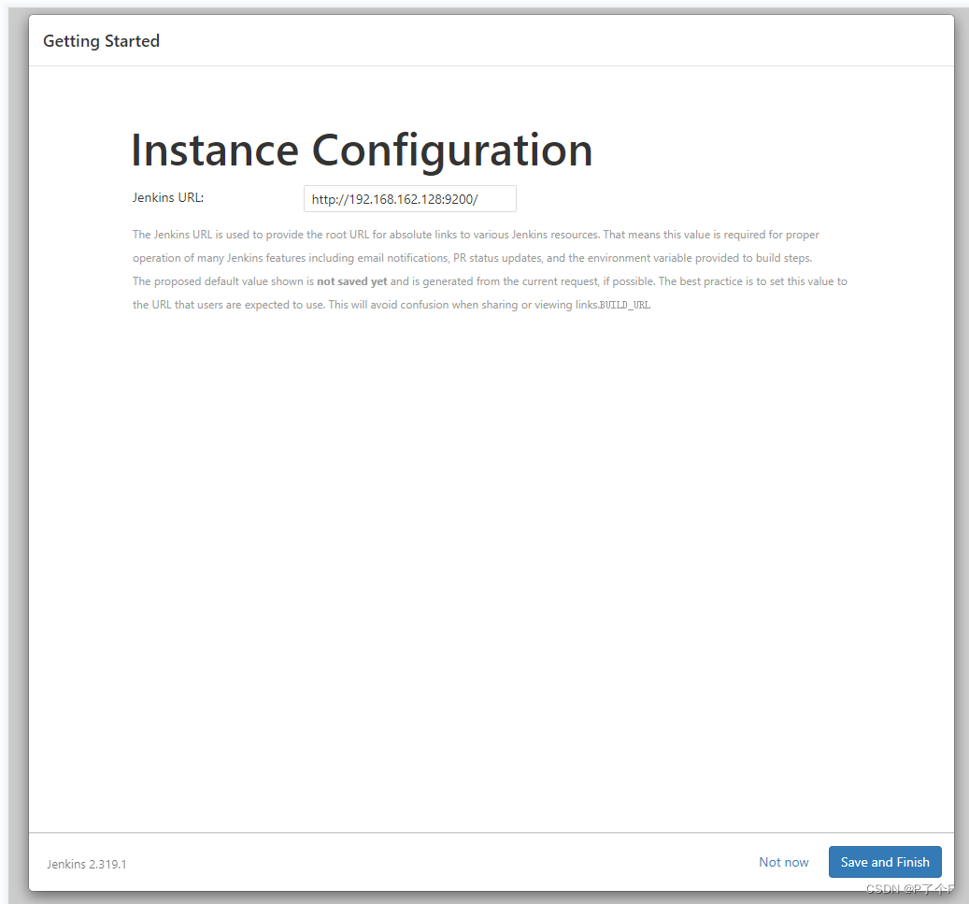Click the Jenkins URL: label
Viewport: 969px width, 904px height.
[167, 198]
